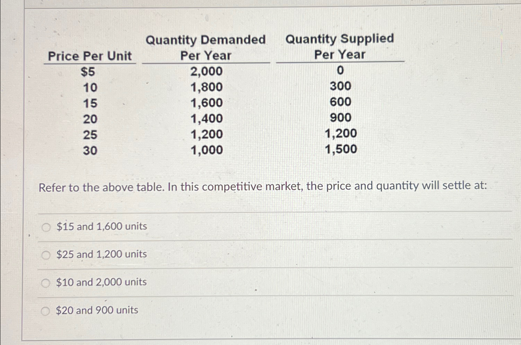Click the "$15 and 1,600 units" answer label
This screenshot has width=521, height=345.
click(101, 227)
